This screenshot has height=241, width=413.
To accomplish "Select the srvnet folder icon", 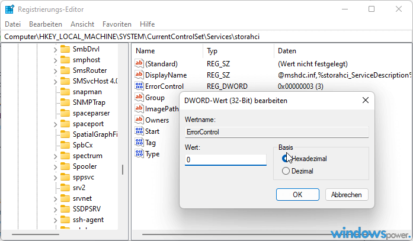I will [x=65, y=198].
